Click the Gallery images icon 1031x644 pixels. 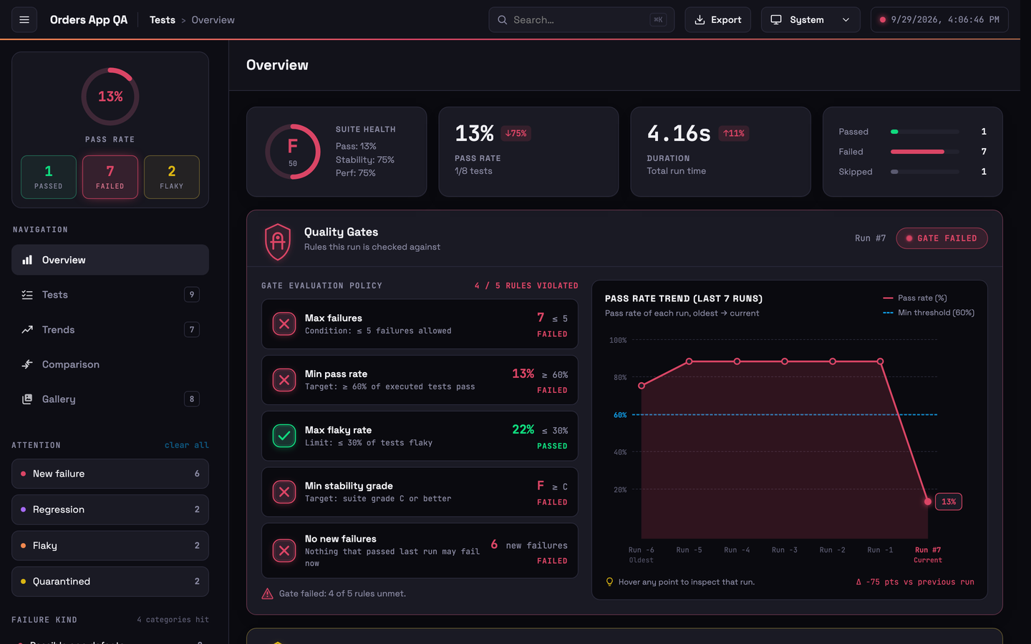pyautogui.click(x=27, y=399)
